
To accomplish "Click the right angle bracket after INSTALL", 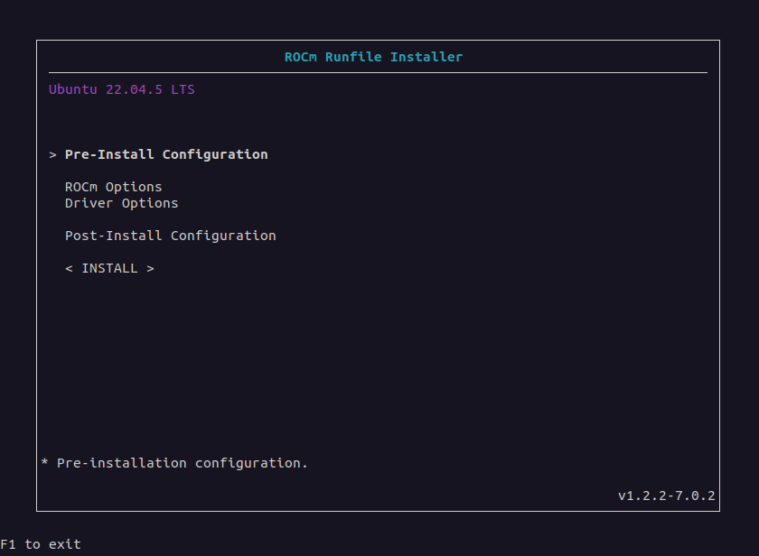I will (150, 268).
